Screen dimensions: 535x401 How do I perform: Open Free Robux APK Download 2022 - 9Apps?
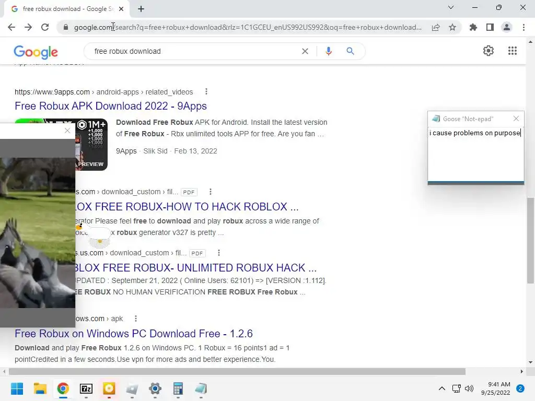[x=111, y=106]
